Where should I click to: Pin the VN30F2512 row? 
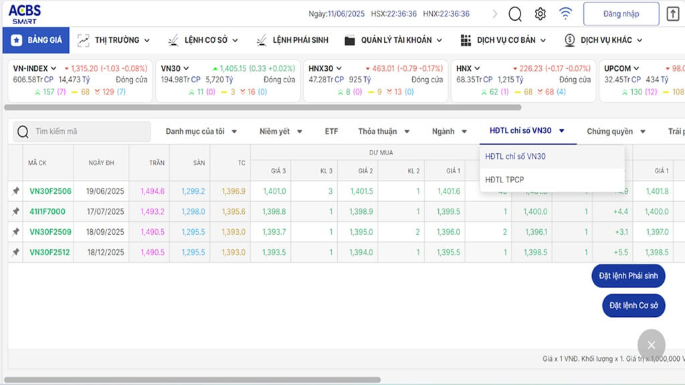16,252
